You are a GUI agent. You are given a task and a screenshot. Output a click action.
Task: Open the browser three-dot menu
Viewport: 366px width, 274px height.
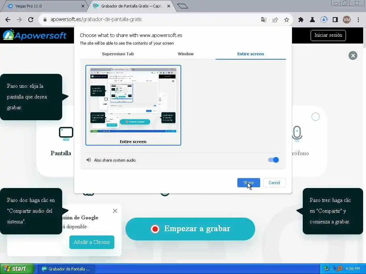click(358, 20)
